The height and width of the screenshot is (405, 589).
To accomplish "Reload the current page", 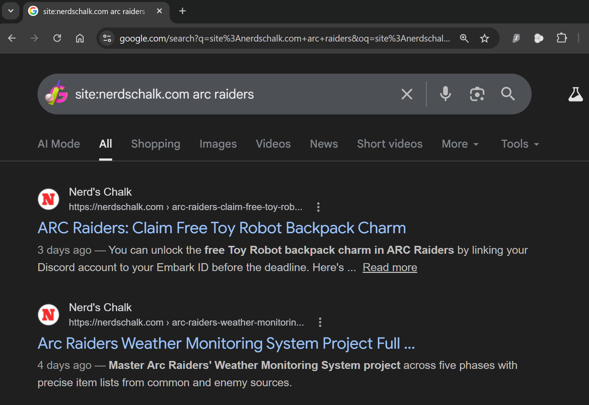I will coord(57,38).
